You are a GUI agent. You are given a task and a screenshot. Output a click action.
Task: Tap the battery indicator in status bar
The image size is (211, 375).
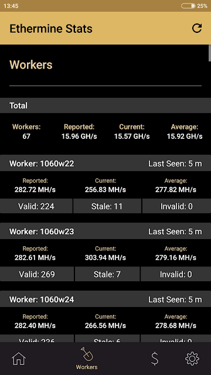(188, 6)
